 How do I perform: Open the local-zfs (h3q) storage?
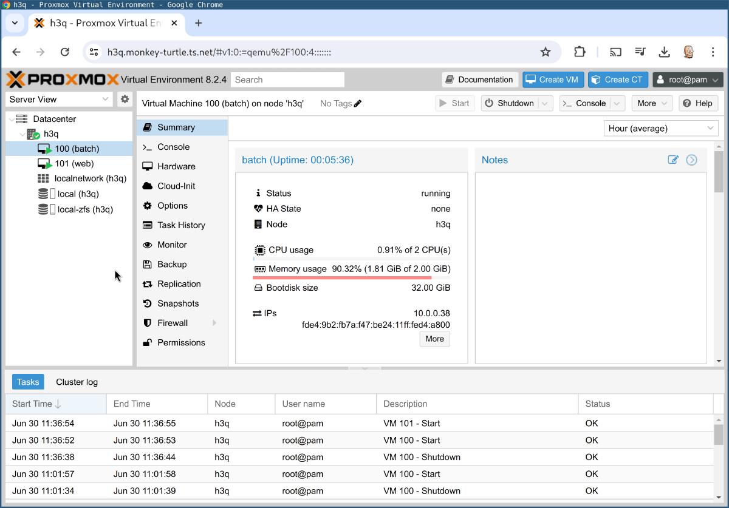pyautogui.click(x=84, y=209)
